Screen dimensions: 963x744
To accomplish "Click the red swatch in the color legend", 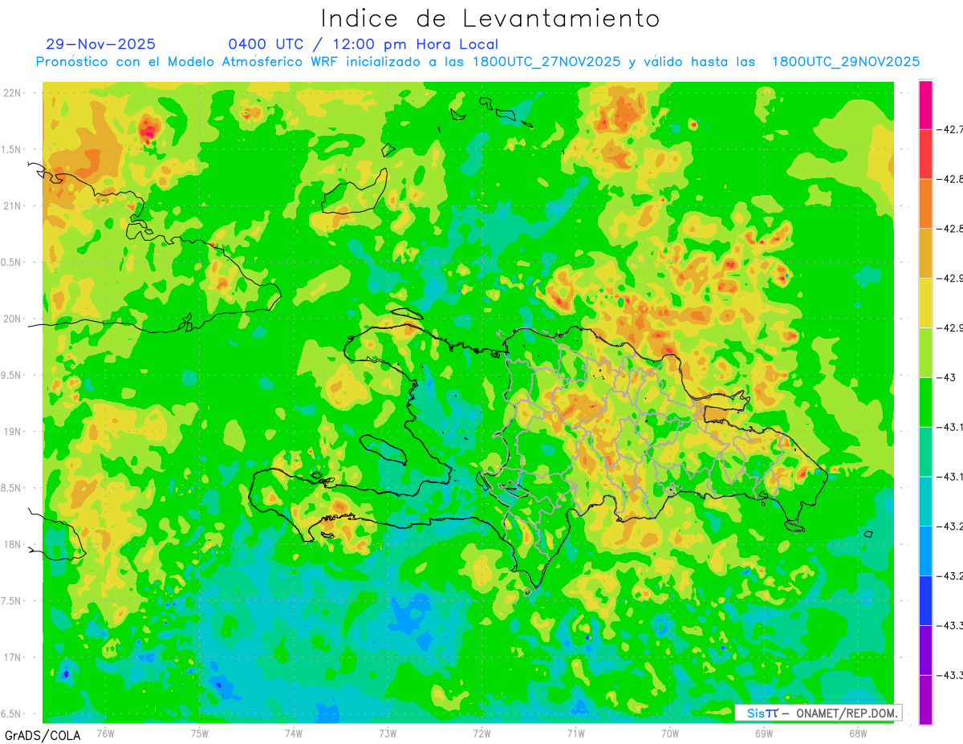I will (x=925, y=154).
